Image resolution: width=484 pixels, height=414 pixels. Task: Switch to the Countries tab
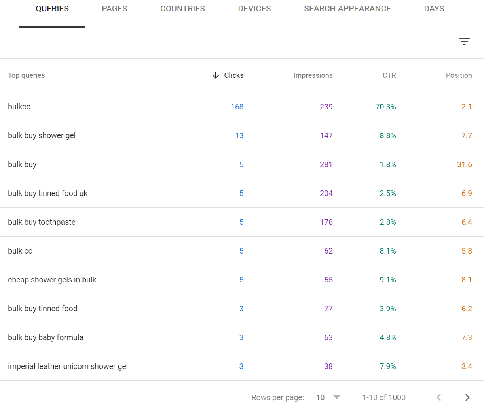point(182,9)
